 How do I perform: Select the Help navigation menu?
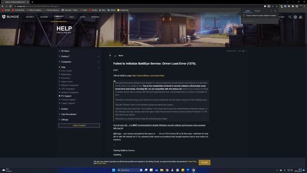(x=71, y=17)
